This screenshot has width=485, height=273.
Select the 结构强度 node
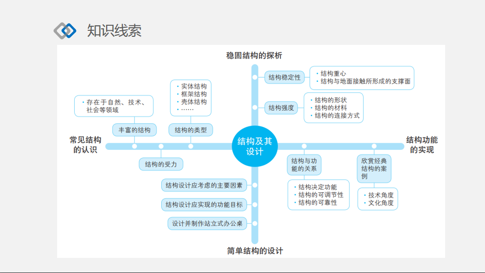281,107
